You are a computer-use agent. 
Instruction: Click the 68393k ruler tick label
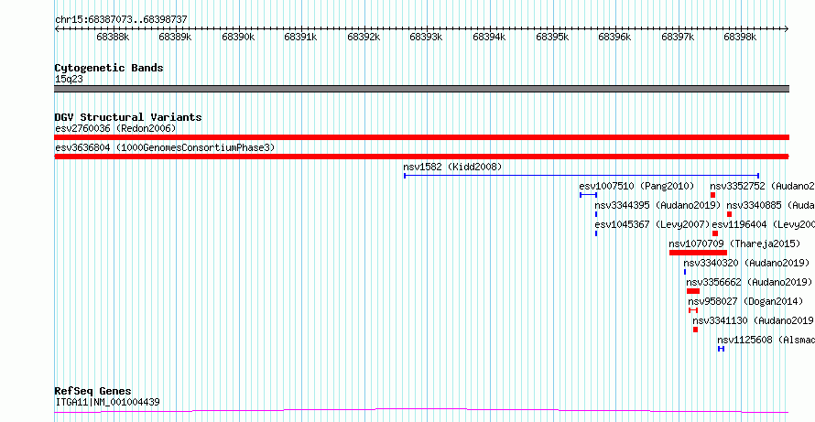(x=426, y=38)
